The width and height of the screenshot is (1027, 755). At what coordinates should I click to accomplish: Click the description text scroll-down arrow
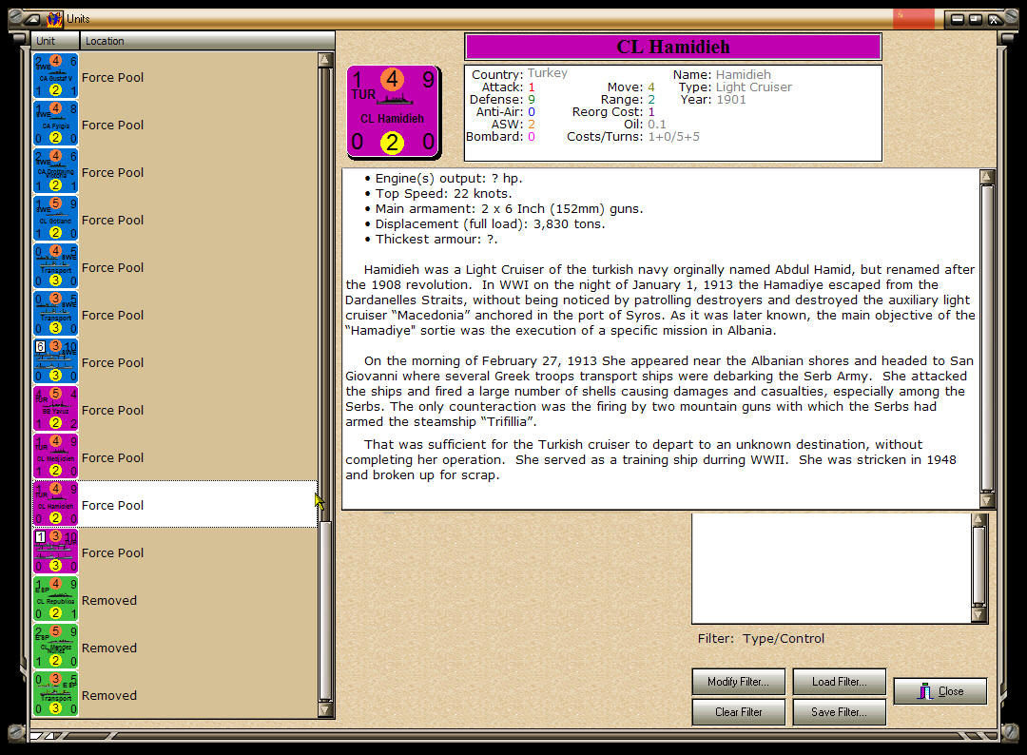click(x=987, y=501)
